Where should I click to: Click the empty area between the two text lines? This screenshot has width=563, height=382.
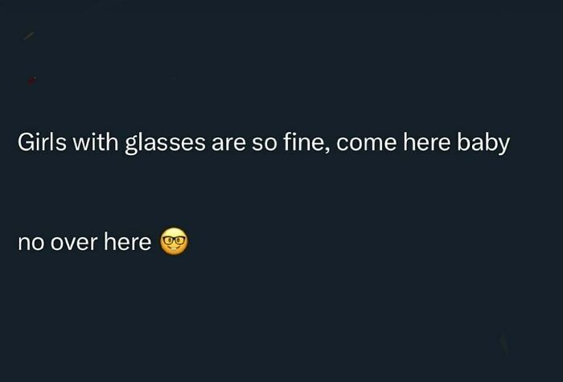pos(281,193)
